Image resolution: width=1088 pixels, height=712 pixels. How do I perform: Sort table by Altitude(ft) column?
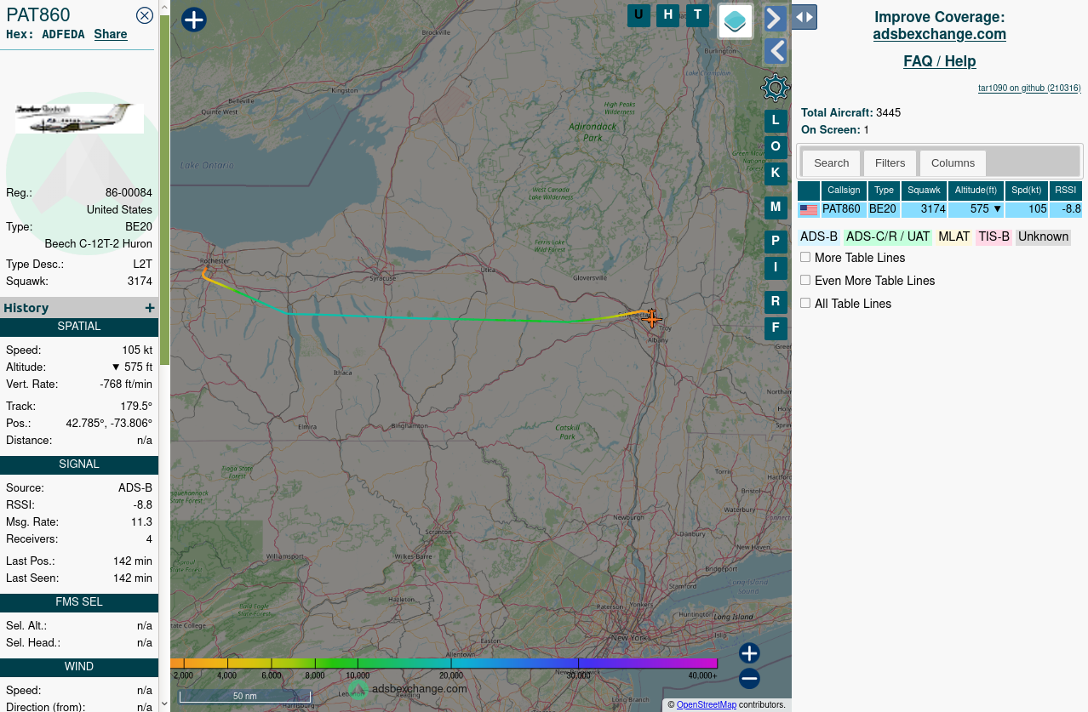[x=976, y=191]
